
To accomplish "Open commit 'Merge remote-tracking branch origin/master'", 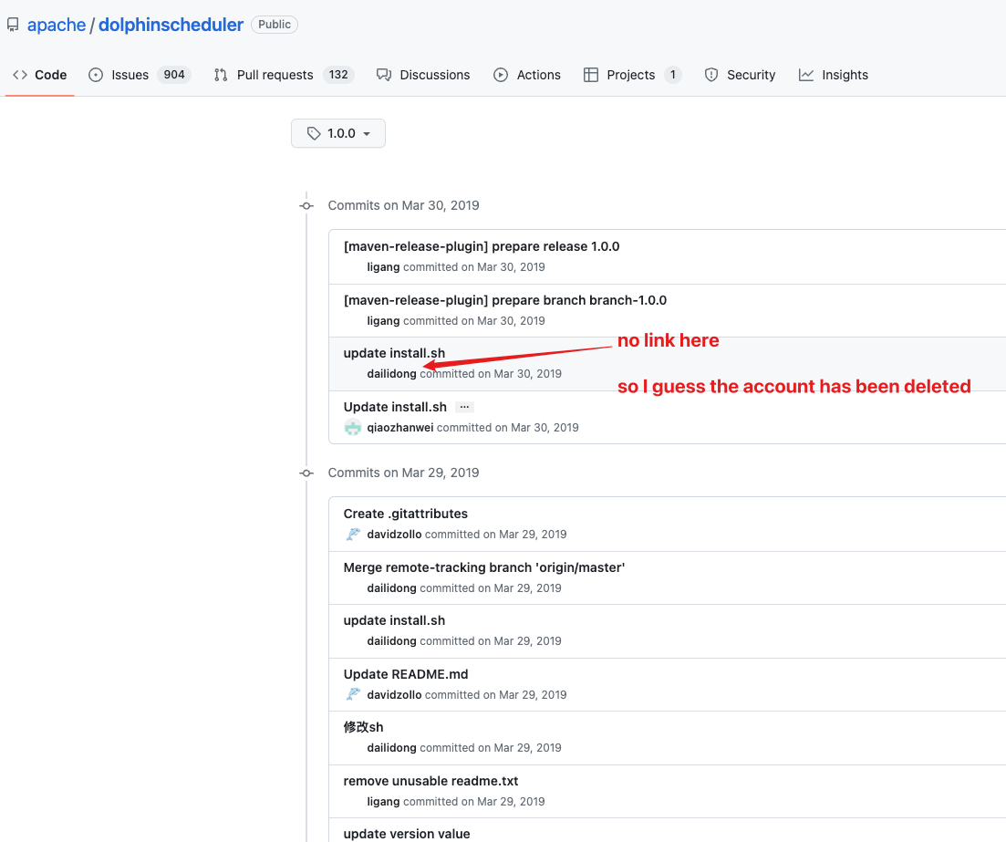I will [x=484, y=567].
